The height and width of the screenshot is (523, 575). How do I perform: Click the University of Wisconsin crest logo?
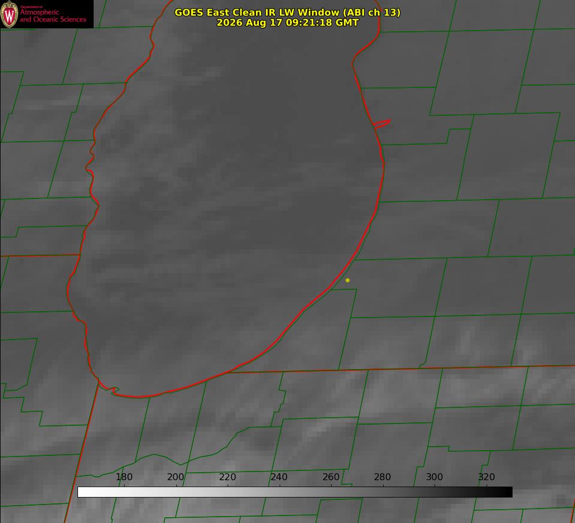(x=9, y=14)
